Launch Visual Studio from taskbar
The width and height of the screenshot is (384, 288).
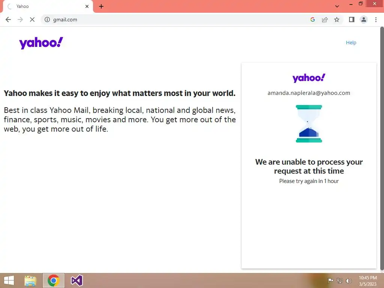76,280
